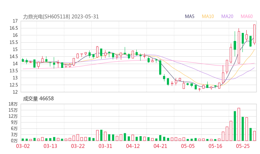This screenshot has height=154, width=260.
Task: Click the 13.5 price axis label
Action: 14,71
